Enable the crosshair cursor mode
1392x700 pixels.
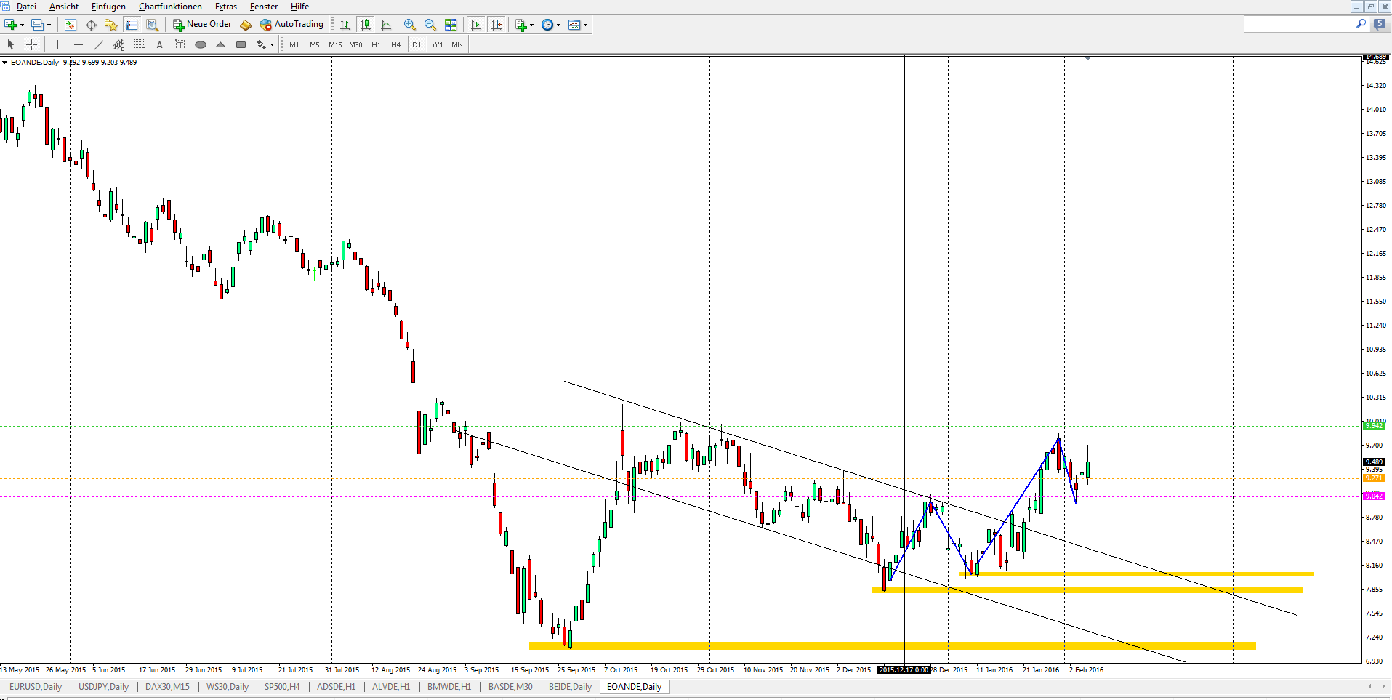tap(31, 45)
